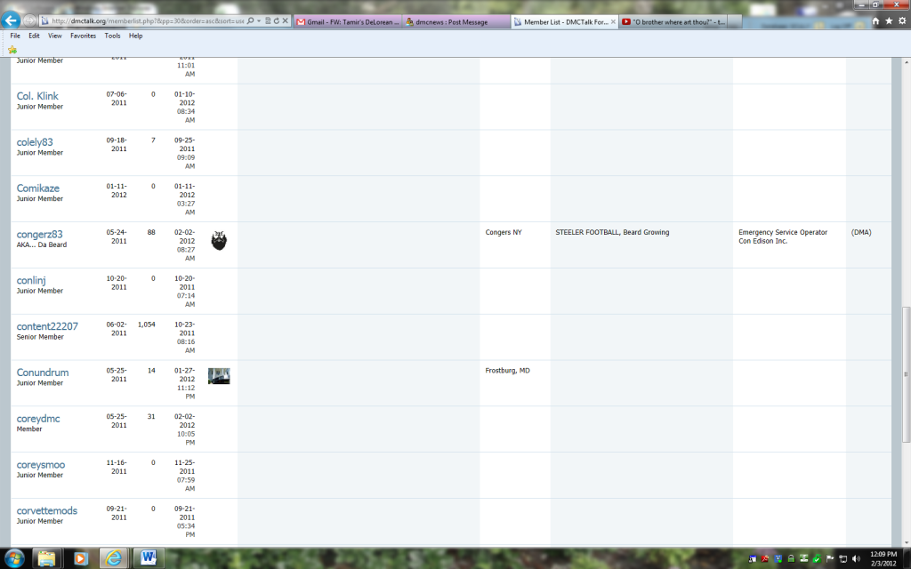Click the search magnifier in the address bar
911x569 pixels.
coord(250,21)
